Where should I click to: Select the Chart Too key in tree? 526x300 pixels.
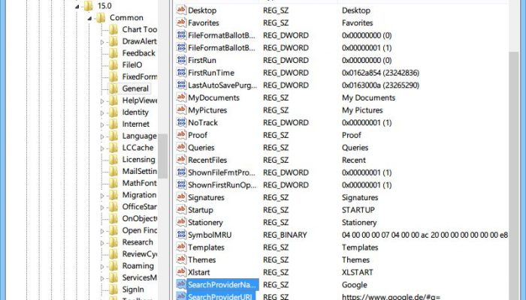[x=139, y=29]
